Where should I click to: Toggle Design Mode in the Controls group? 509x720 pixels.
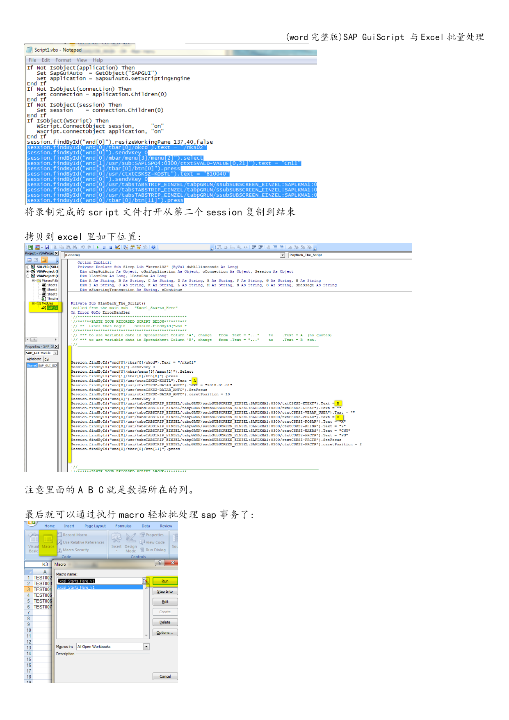131,543
